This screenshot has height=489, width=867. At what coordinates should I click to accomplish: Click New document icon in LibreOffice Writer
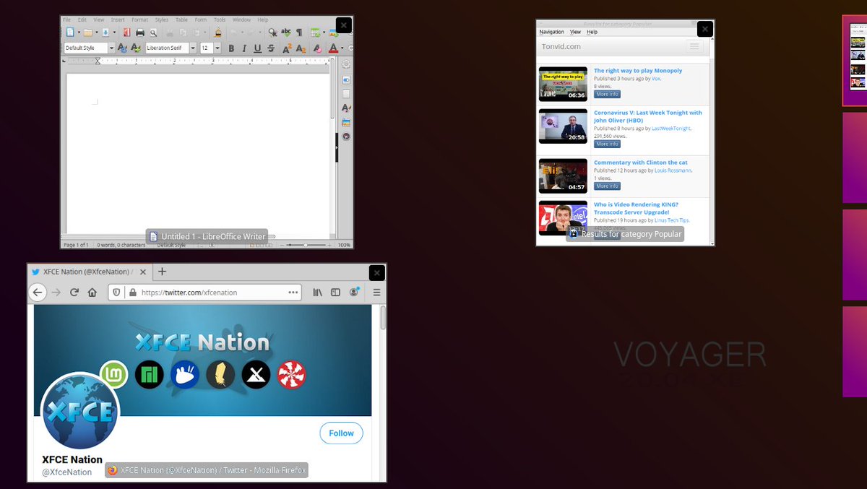tap(70, 33)
